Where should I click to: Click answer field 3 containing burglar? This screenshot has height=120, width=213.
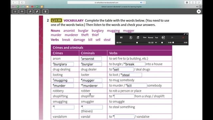click(x=92, y=64)
